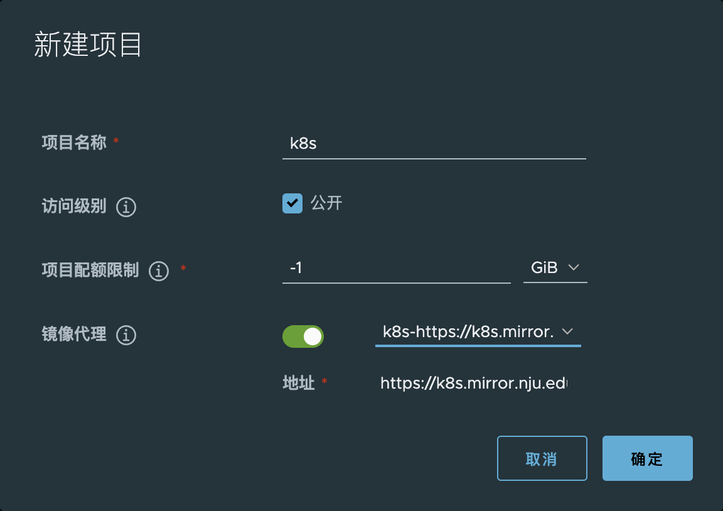Screen dimensions: 723x511
Task: Click the 访问级别 label
Action: (x=74, y=206)
